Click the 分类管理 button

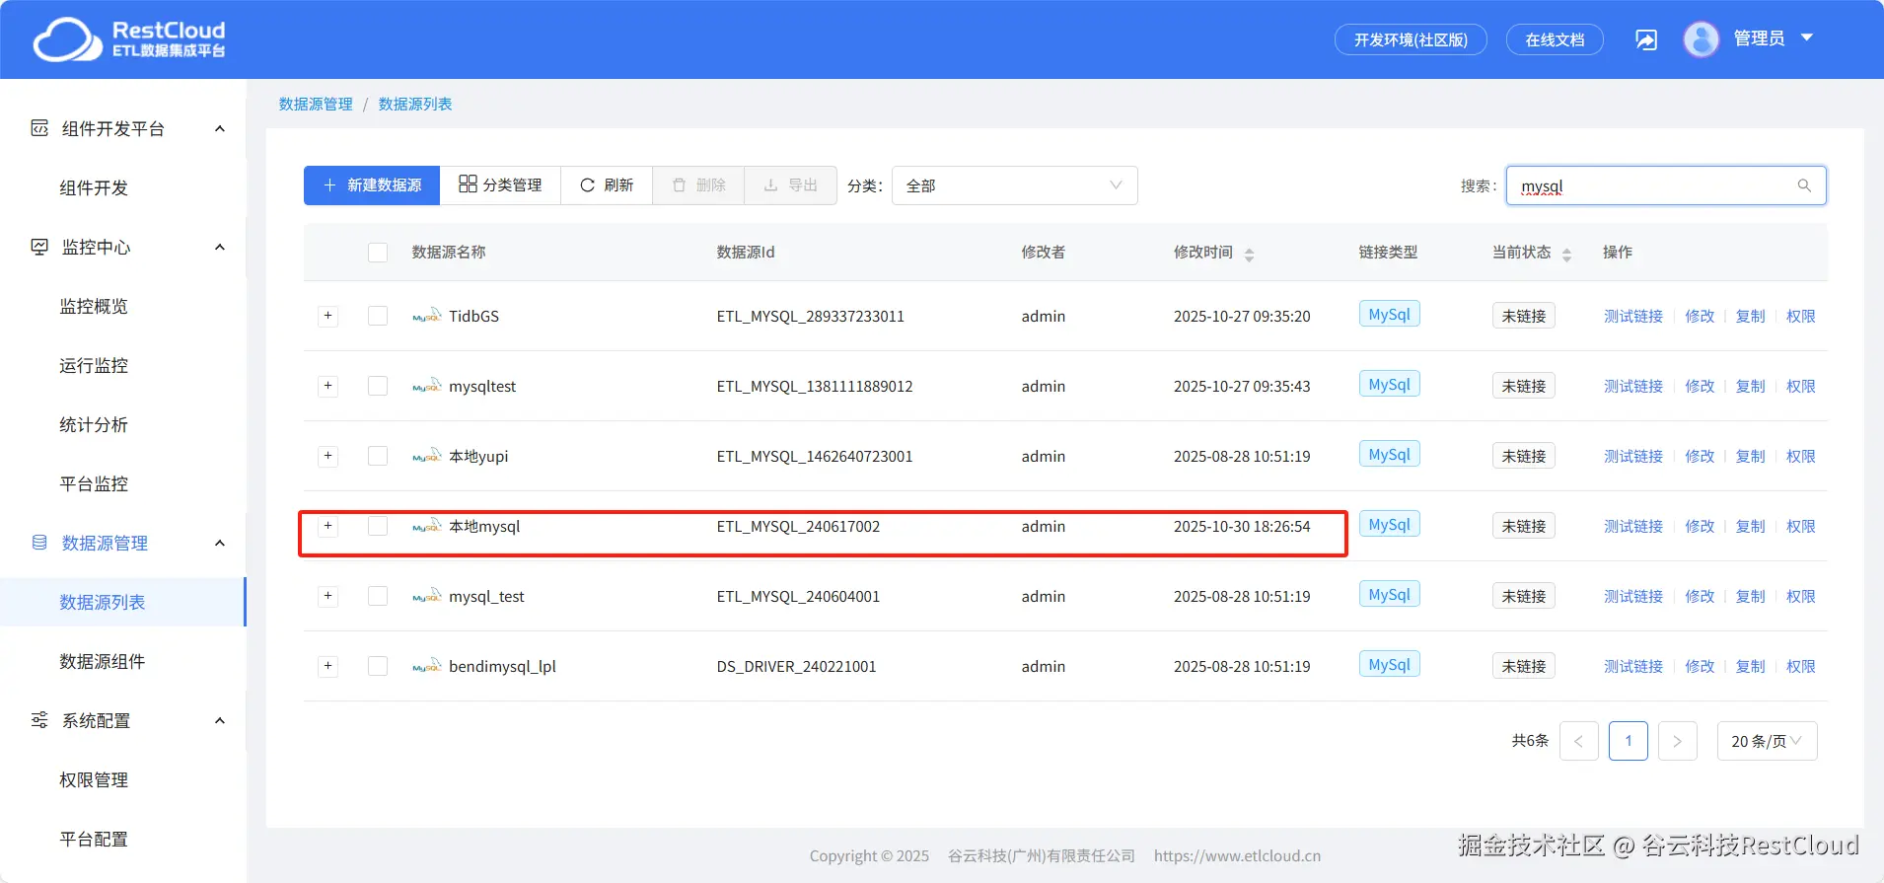point(500,185)
